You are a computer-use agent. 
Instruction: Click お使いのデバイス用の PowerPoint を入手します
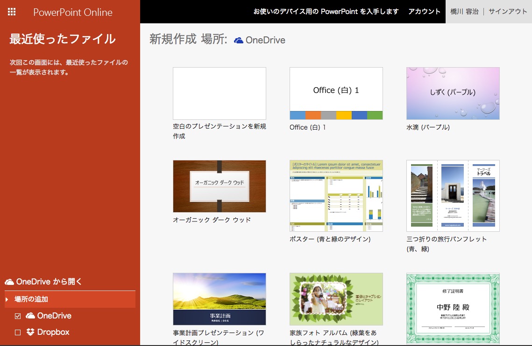(326, 12)
